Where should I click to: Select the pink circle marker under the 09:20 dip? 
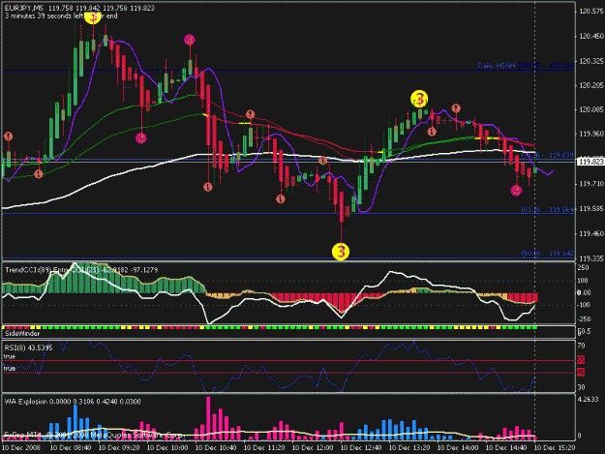point(141,137)
